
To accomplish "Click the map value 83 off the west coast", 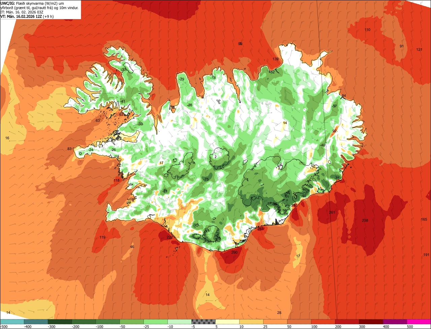I will coord(69,149).
